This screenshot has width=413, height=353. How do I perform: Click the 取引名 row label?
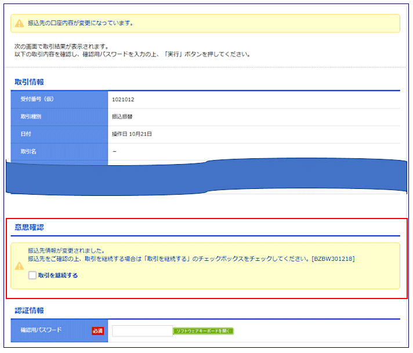pos(28,151)
